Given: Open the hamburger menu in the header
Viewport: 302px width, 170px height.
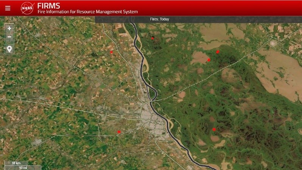Looking at the screenshot, I should pos(8,8).
